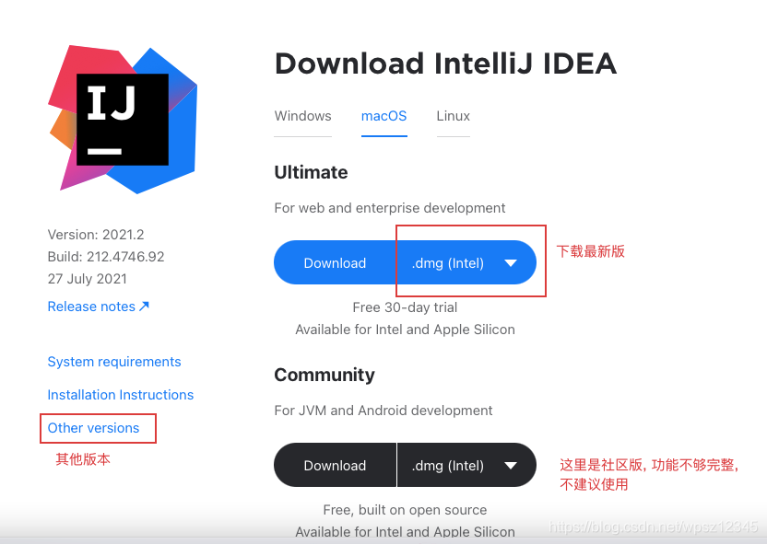Select Ultimate .dmg (Intel) installer format

click(448, 263)
